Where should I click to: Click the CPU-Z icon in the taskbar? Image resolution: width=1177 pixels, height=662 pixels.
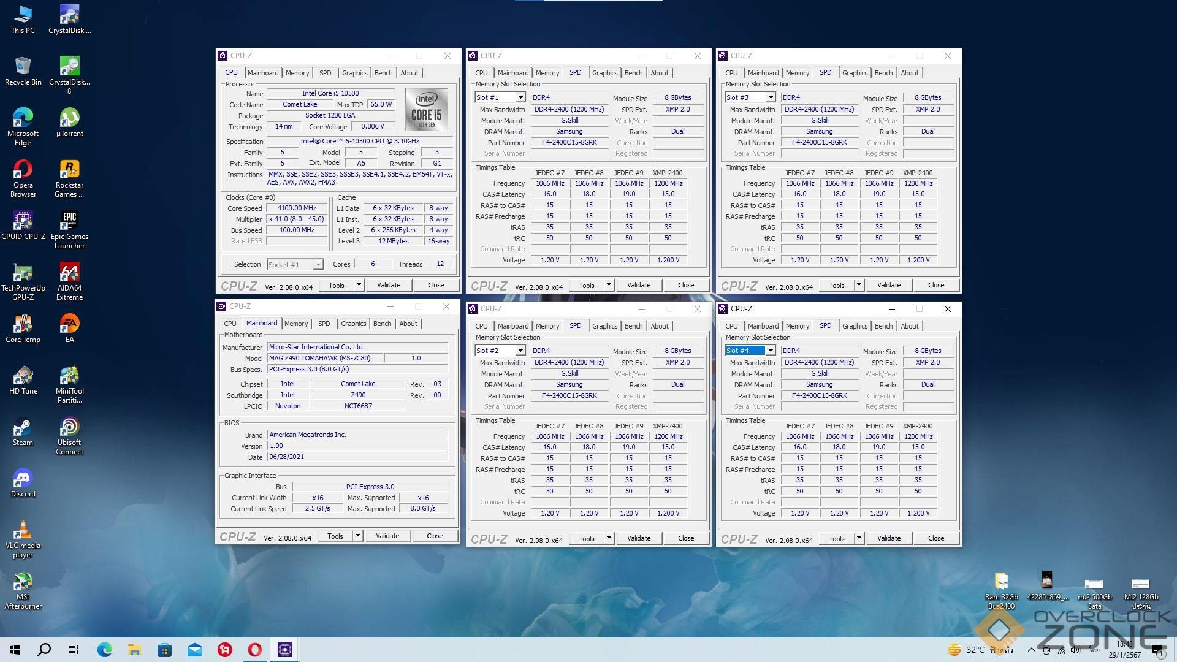point(285,649)
